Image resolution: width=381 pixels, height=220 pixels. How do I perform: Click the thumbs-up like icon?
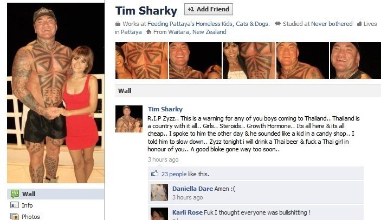click(155, 173)
